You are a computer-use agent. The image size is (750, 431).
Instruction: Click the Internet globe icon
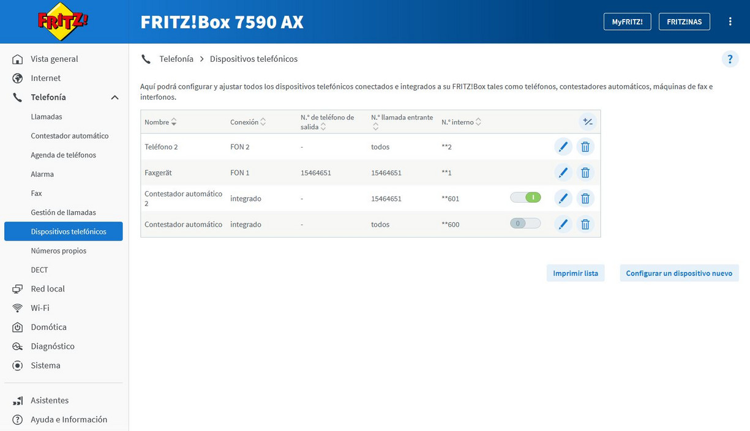(x=18, y=78)
